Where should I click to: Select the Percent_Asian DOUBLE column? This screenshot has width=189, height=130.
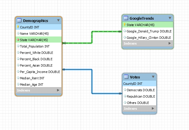38,65
